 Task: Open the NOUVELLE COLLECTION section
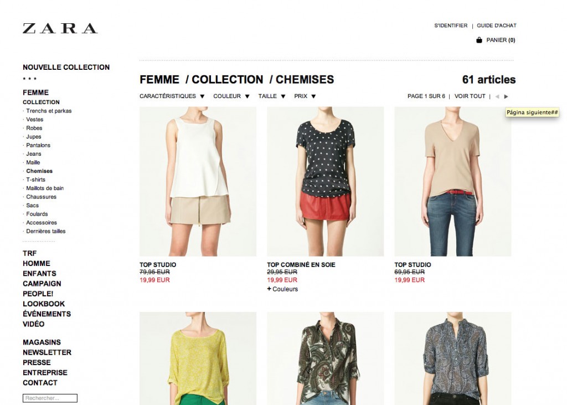pos(66,68)
